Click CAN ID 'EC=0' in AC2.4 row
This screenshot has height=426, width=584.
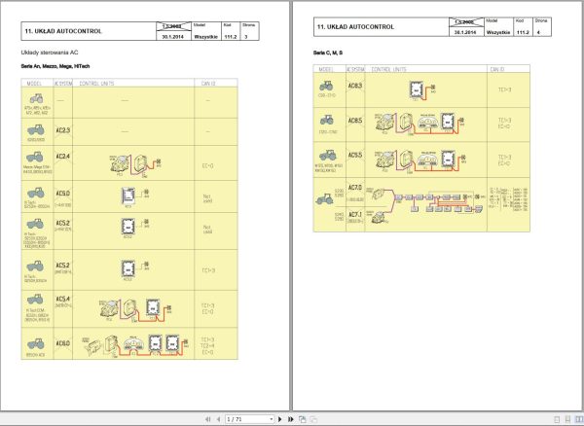pyautogui.click(x=207, y=165)
